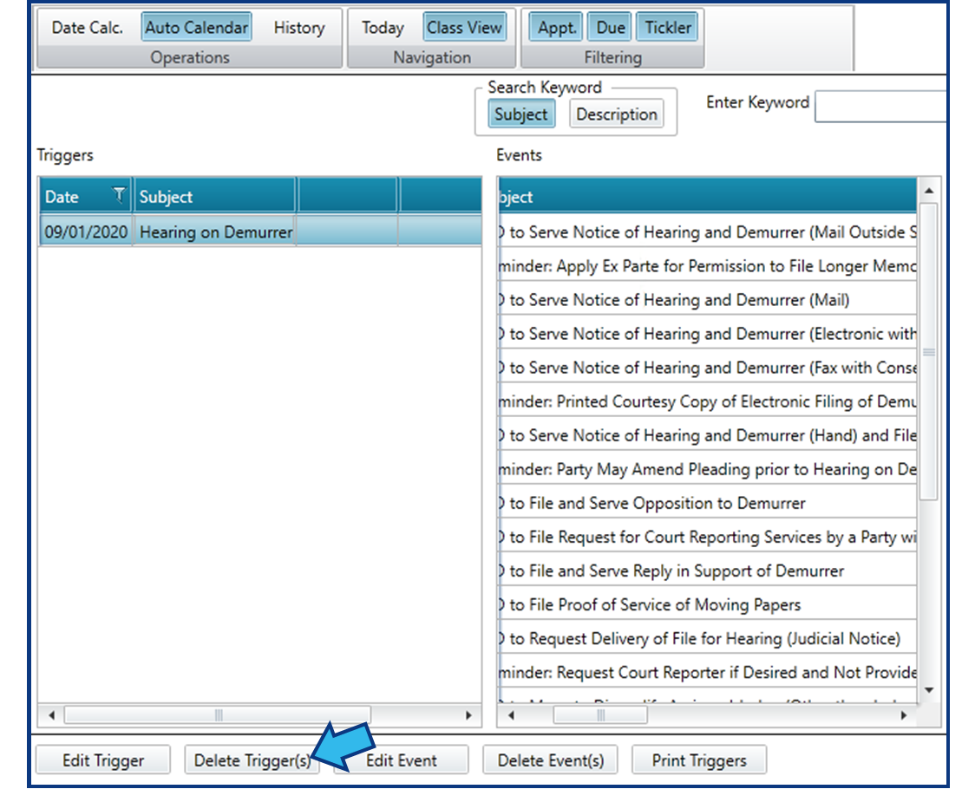Image resolution: width=975 pixels, height=789 pixels.
Task: Select event Request Delivery of File for Hearing
Action: coord(708,638)
